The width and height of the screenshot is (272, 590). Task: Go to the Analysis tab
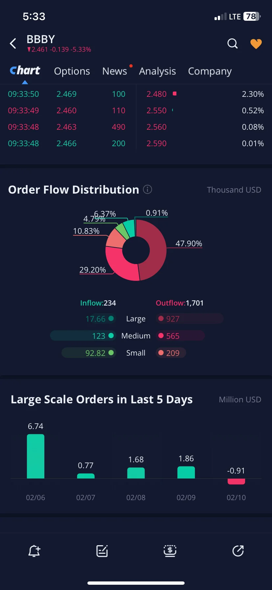(x=157, y=71)
